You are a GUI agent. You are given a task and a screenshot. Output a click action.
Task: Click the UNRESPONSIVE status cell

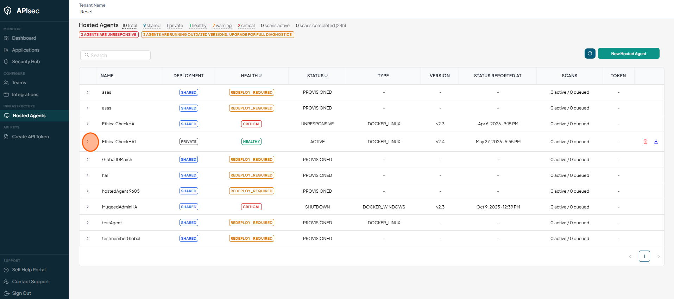317,124
